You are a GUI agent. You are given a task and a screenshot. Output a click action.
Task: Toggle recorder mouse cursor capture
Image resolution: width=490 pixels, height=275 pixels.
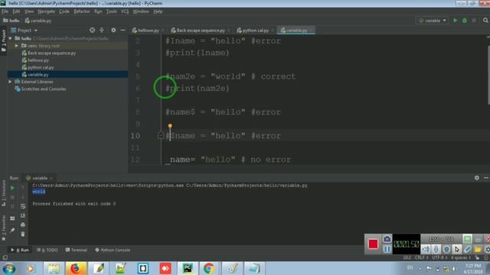coord(457,249)
